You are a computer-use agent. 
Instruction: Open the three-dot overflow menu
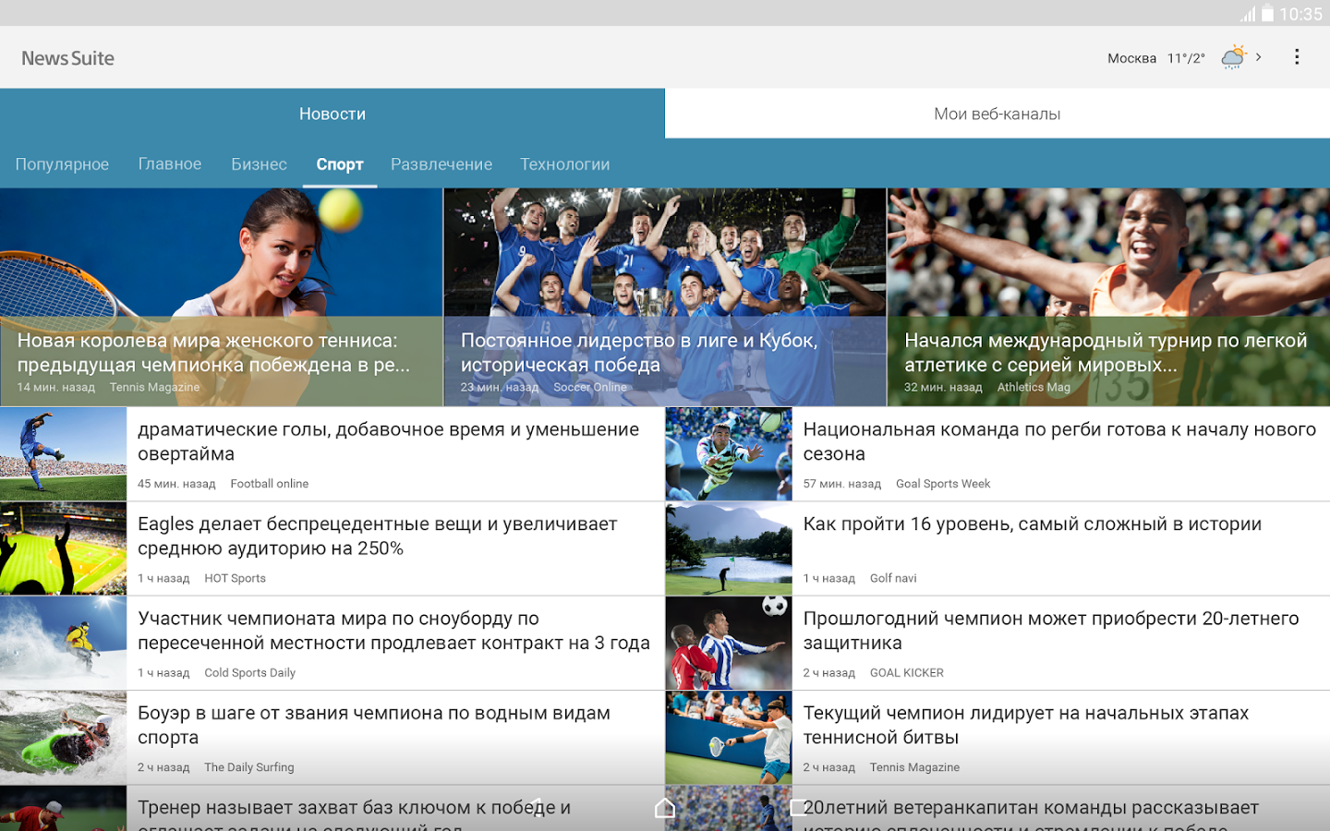tap(1297, 57)
